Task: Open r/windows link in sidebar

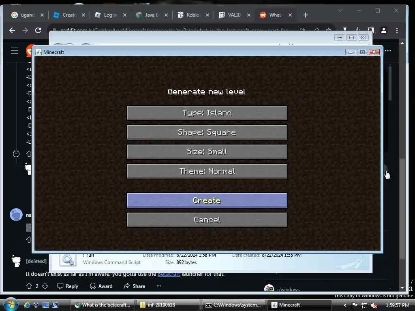Action: (x=288, y=289)
